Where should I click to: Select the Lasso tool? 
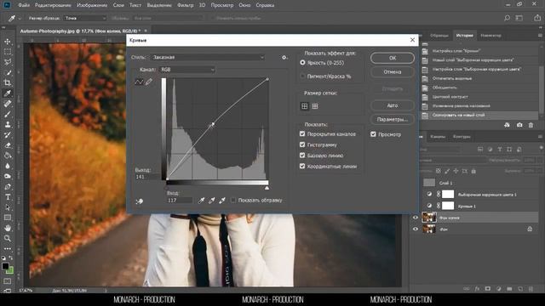pos(8,62)
